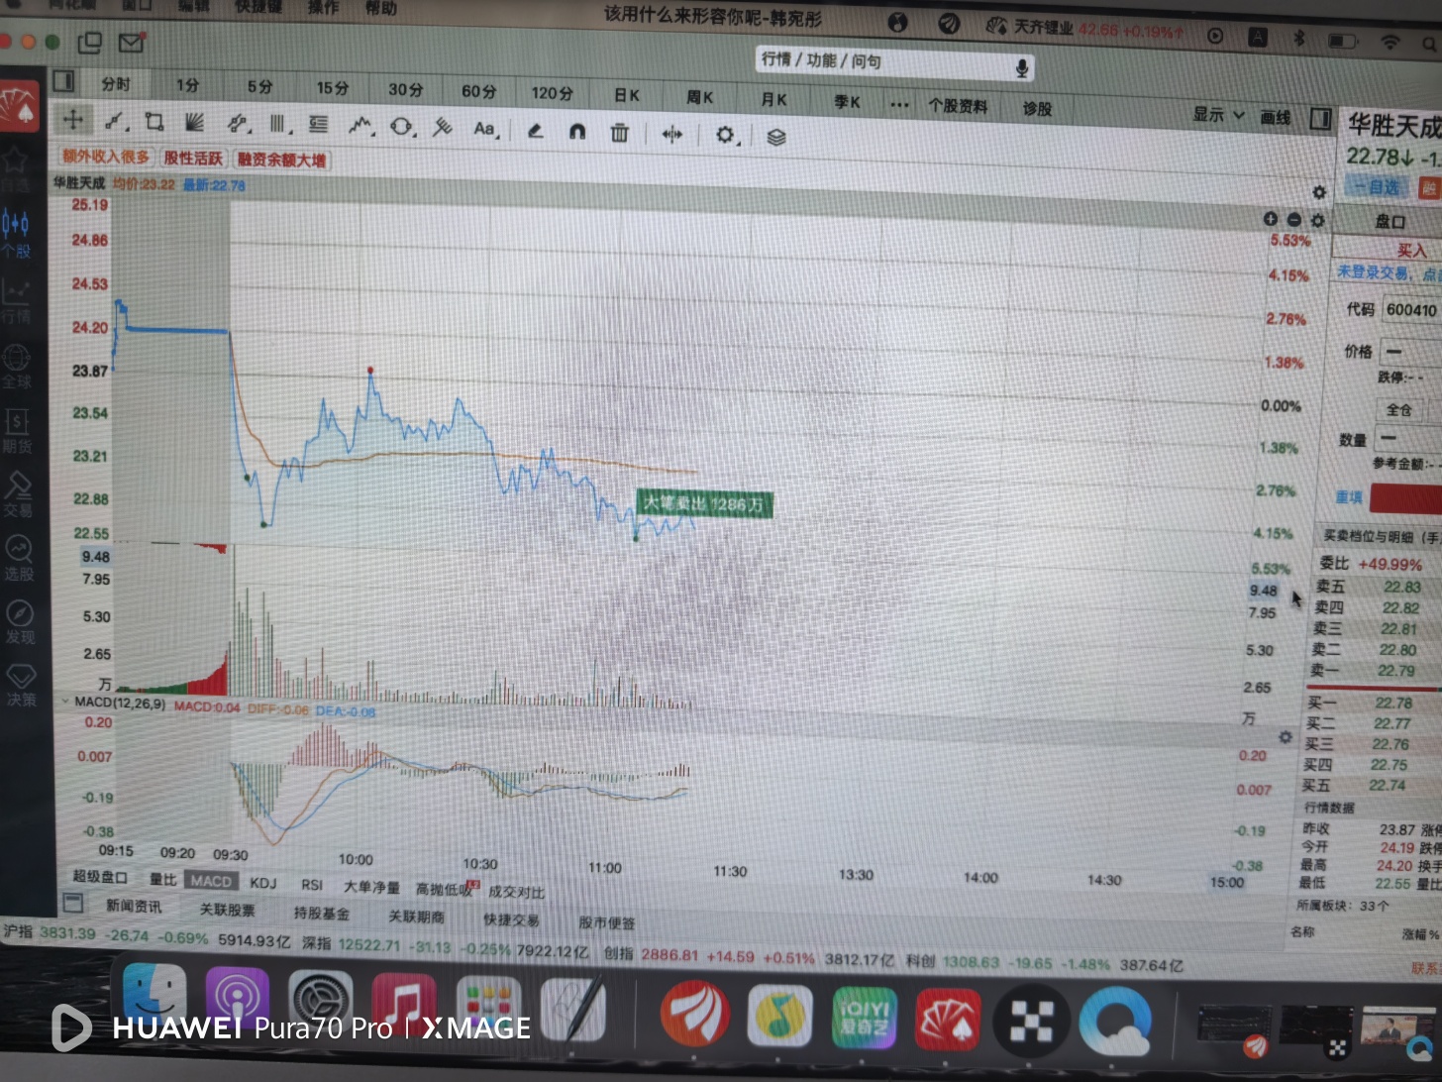Screen dimensions: 1442x1082
Task: Click the trash delete drawings icon
Action: 619,132
